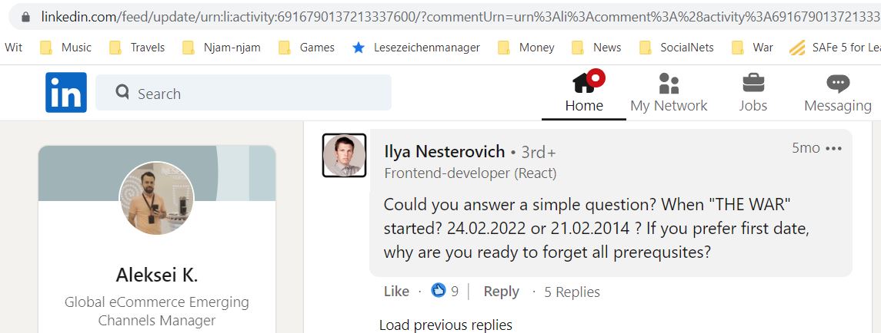The width and height of the screenshot is (881, 333).
Task: Like Ilya Nesterovich's comment
Action: point(396,292)
